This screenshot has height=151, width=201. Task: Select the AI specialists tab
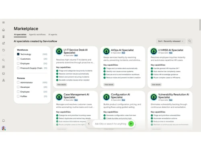(x=20, y=35)
